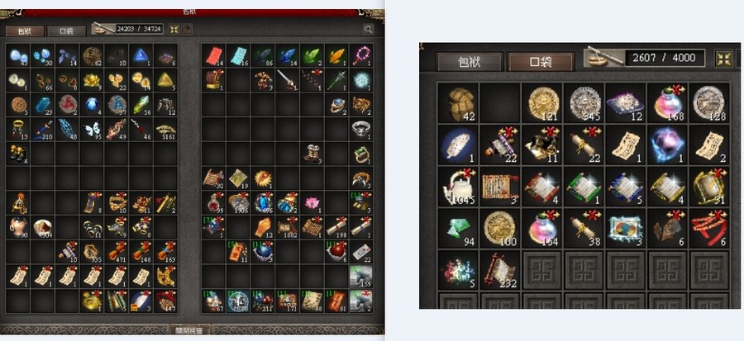Click the 關閉視窗 button at bottom
The image size is (744, 341).
pyautogui.click(x=189, y=330)
